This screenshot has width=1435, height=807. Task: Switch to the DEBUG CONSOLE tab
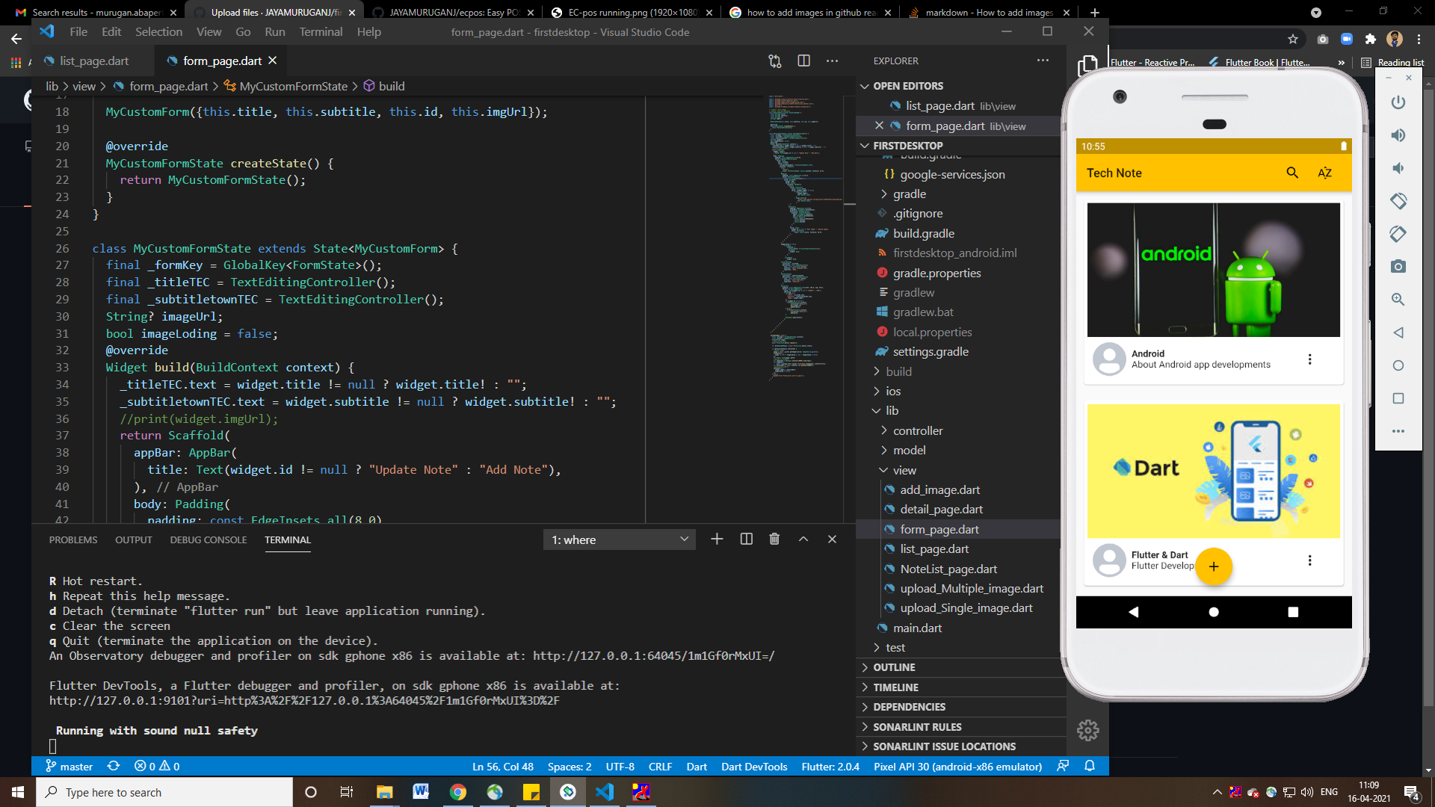click(x=208, y=539)
